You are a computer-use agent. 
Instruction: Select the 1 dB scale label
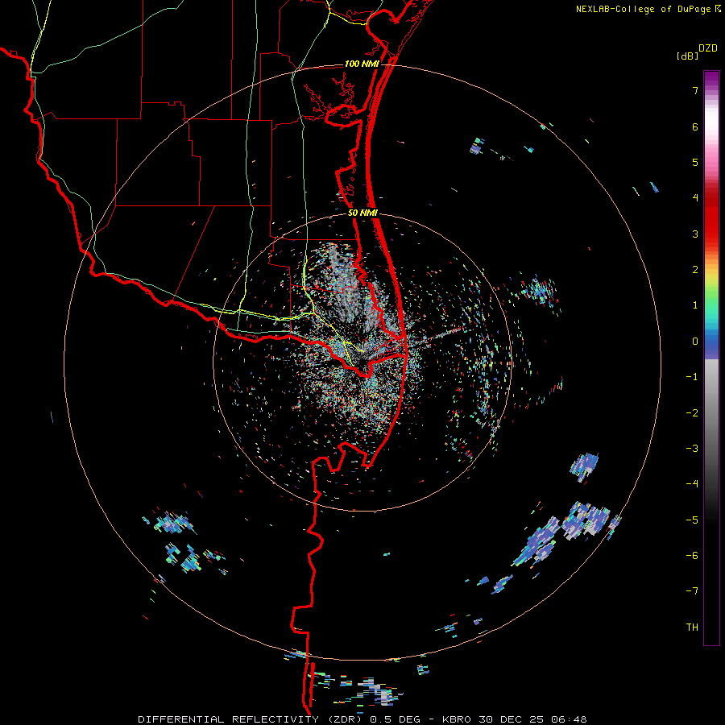click(x=695, y=305)
